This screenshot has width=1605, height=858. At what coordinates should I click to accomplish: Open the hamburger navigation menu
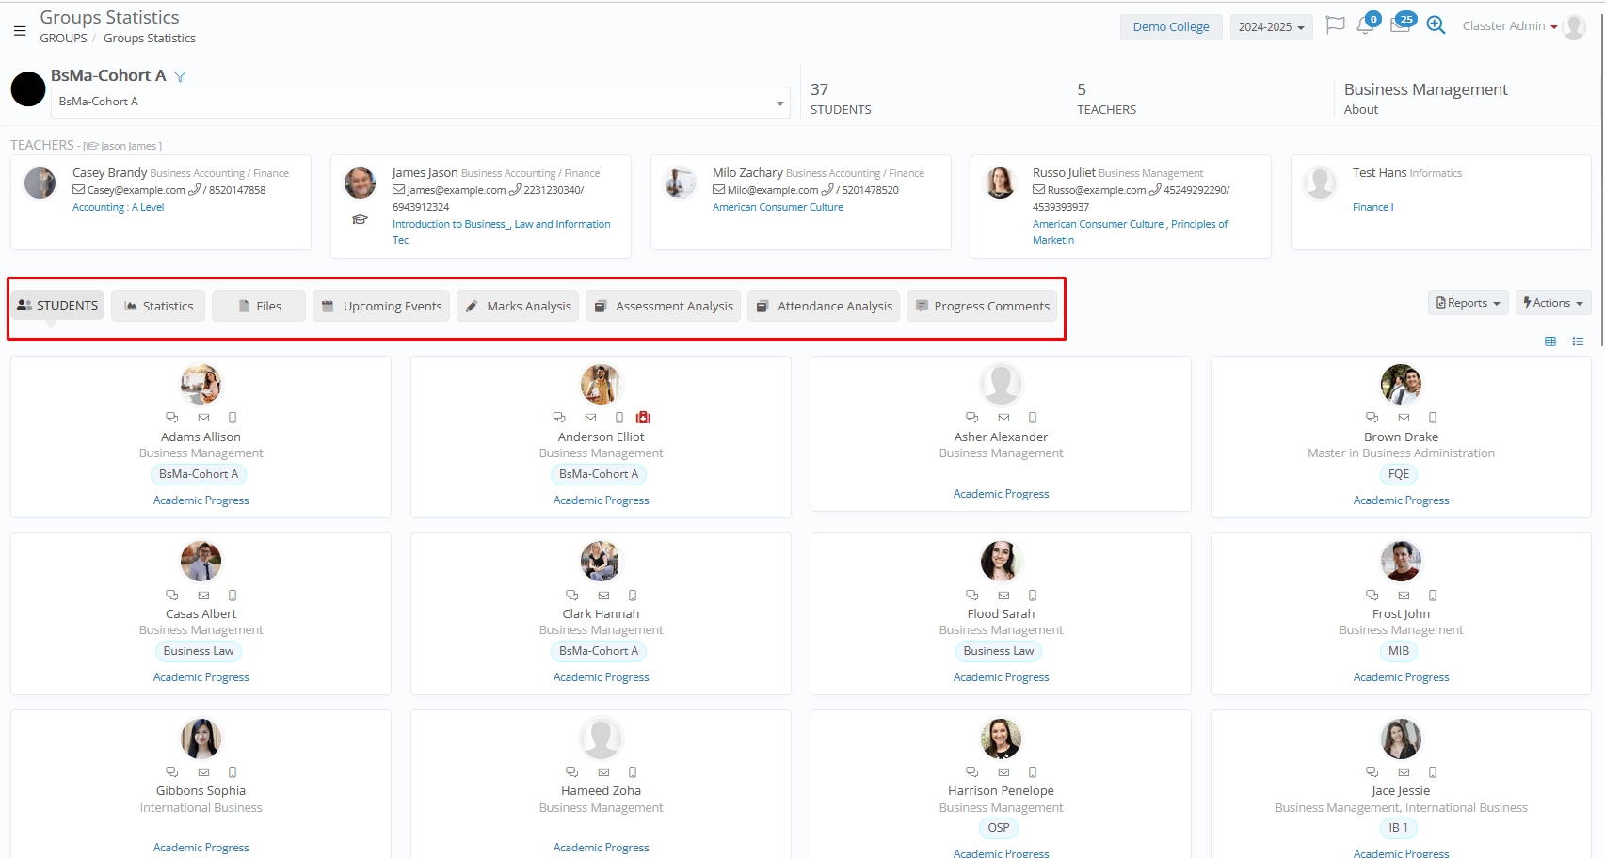coord(20,30)
